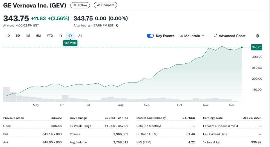Open chart settings gear icon

coord(257,36)
